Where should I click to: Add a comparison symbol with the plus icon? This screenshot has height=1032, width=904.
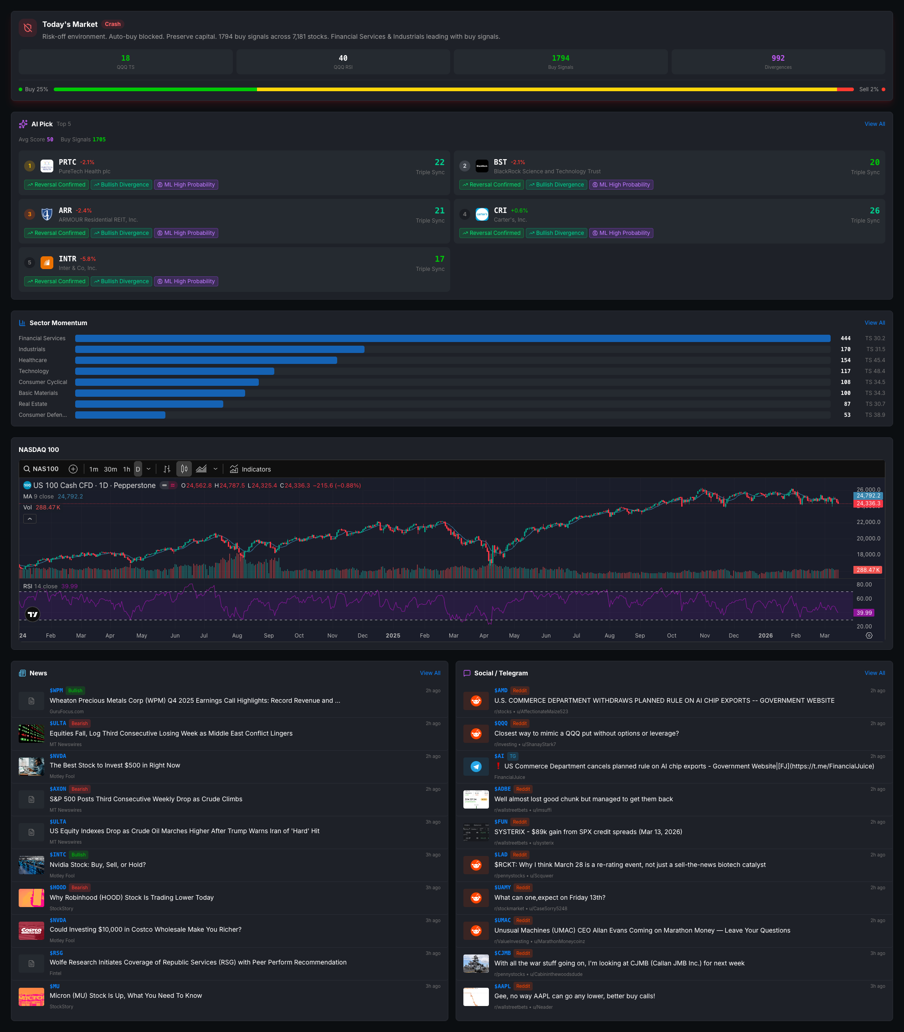72,469
